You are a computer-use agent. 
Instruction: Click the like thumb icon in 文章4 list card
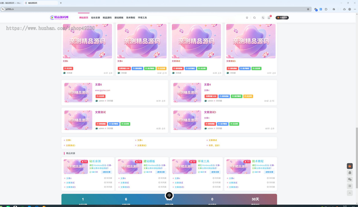(271, 101)
